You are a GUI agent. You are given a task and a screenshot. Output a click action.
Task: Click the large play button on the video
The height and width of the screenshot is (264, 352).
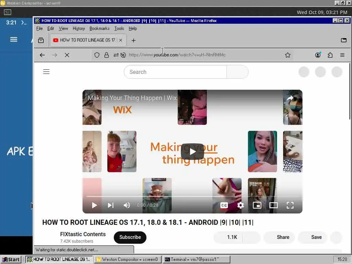pyautogui.click(x=192, y=152)
